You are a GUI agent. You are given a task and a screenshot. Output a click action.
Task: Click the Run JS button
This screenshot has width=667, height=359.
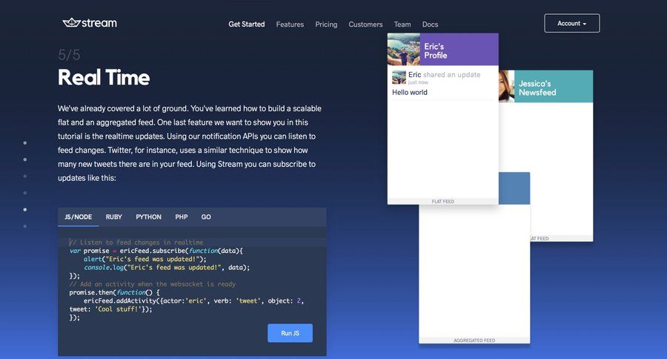click(290, 333)
